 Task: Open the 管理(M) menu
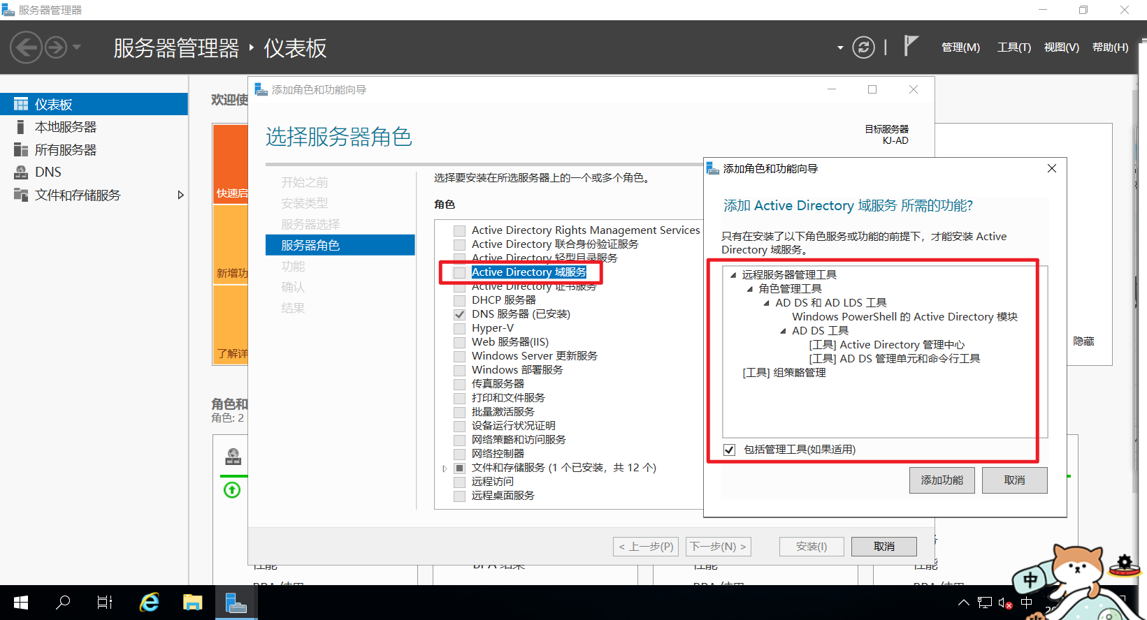tap(960, 47)
